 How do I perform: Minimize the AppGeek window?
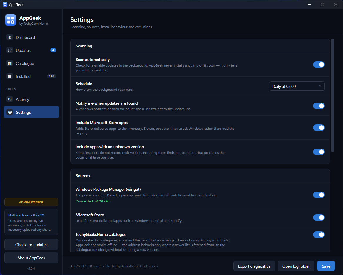(309, 4)
